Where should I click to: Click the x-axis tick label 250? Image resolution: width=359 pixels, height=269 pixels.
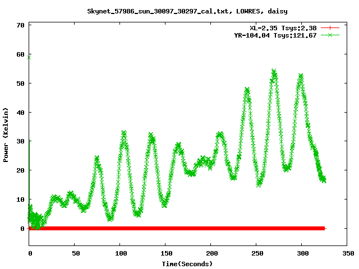[257, 253]
